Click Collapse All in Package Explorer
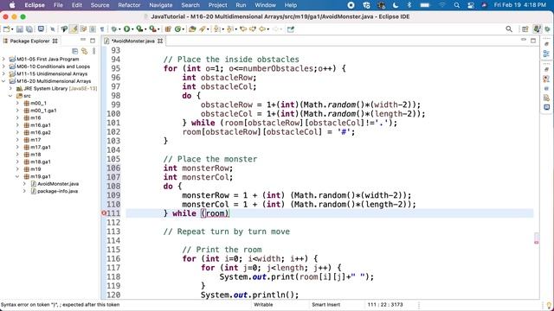Image resolution: width=554 pixels, height=311 pixels. point(75,51)
